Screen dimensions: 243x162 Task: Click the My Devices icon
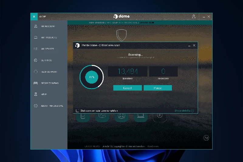36,49
